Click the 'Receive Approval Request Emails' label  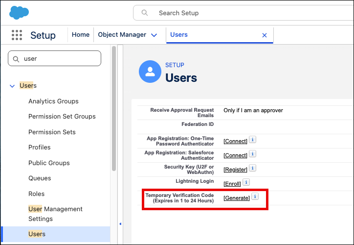182,113
